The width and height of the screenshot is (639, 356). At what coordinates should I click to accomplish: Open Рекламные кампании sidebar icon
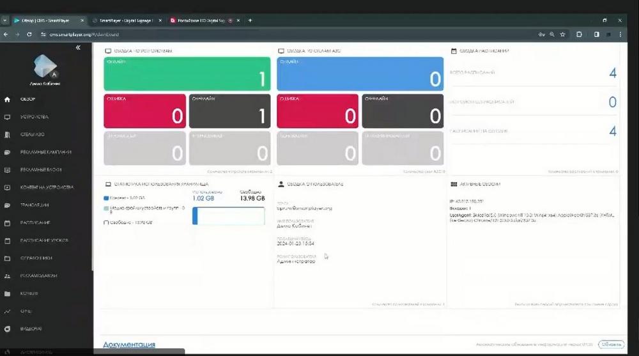(x=7, y=152)
